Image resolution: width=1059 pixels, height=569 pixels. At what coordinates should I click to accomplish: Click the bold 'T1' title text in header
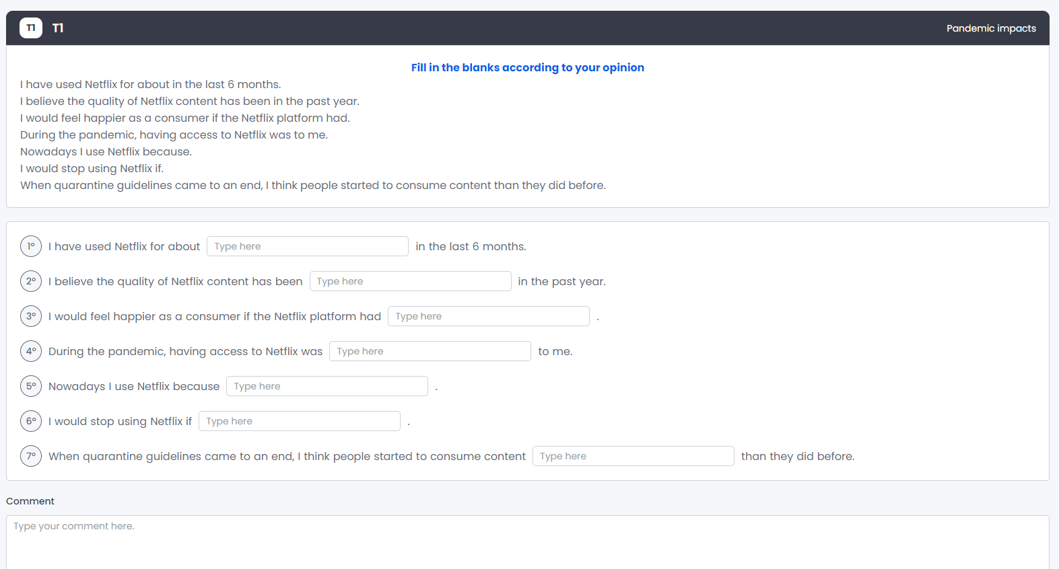point(58,28)
